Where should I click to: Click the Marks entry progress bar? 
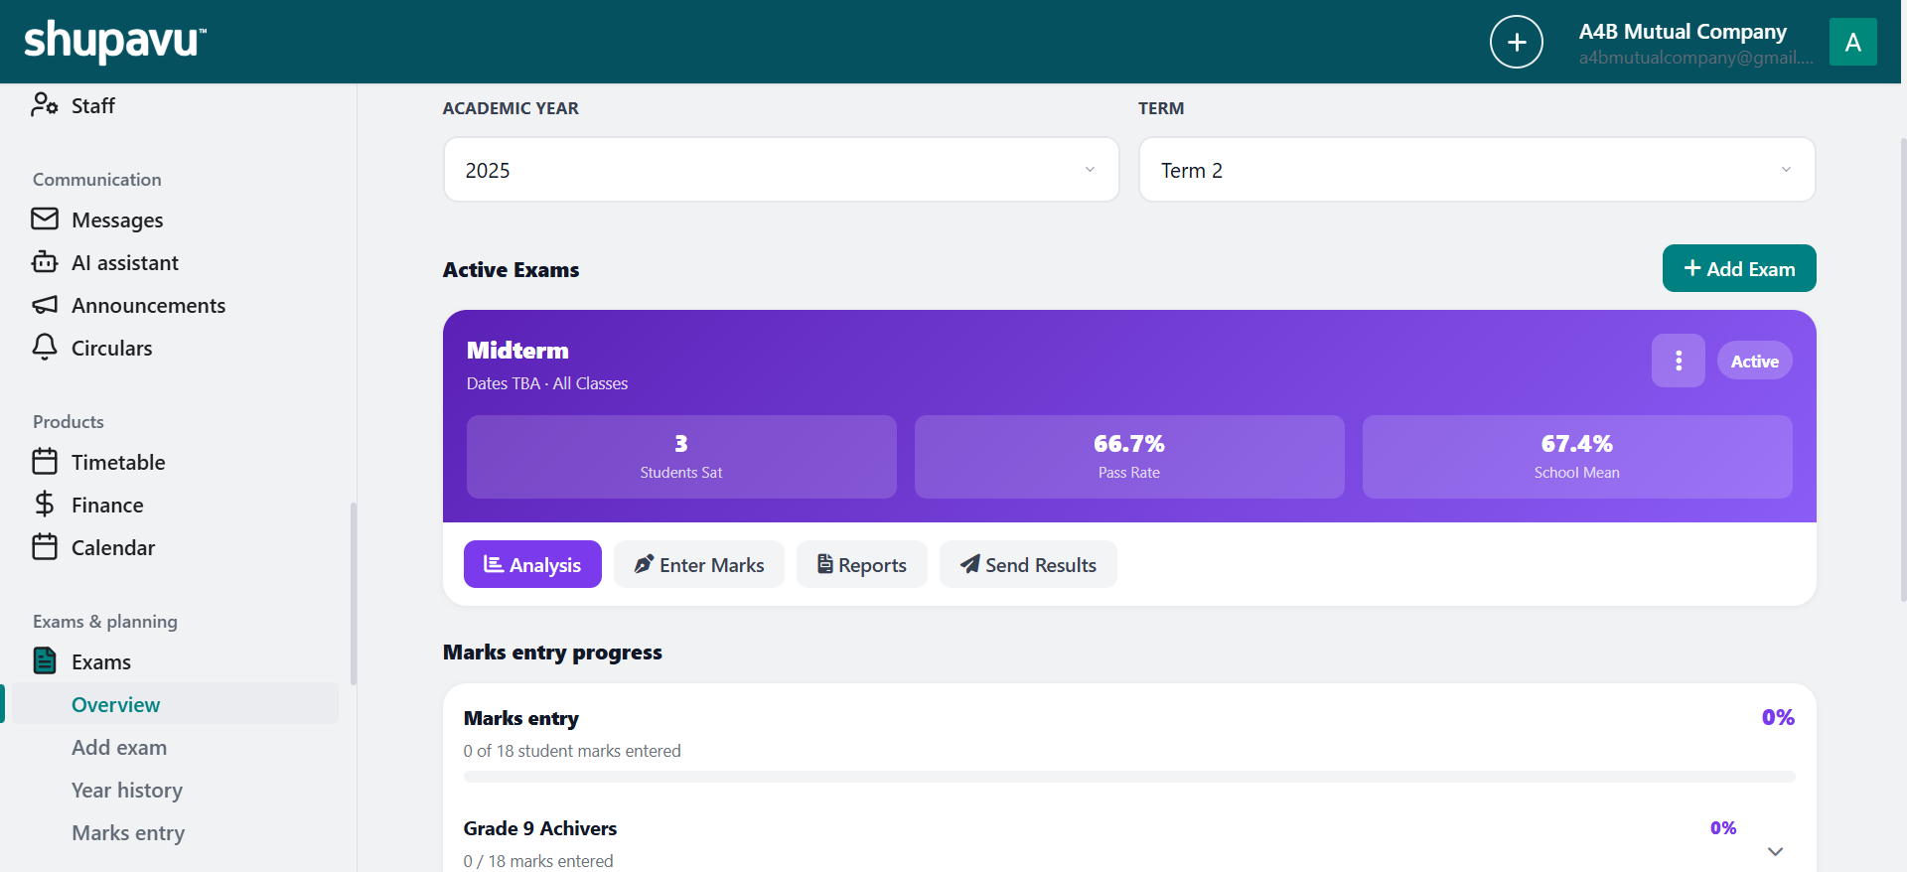(1129, 777)
